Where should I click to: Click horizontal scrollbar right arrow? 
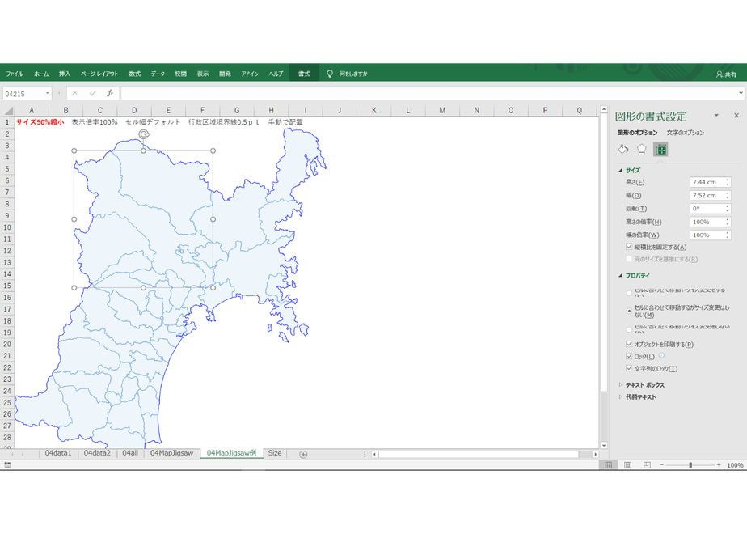[595, 455]
